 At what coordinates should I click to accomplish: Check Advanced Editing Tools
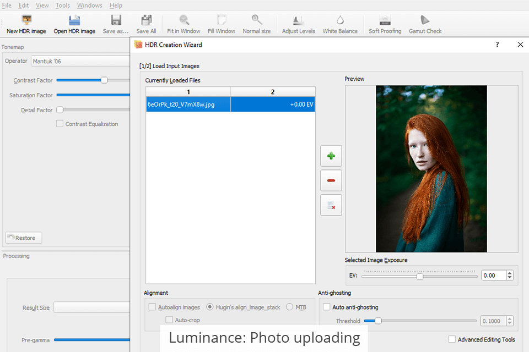point(452,339)
